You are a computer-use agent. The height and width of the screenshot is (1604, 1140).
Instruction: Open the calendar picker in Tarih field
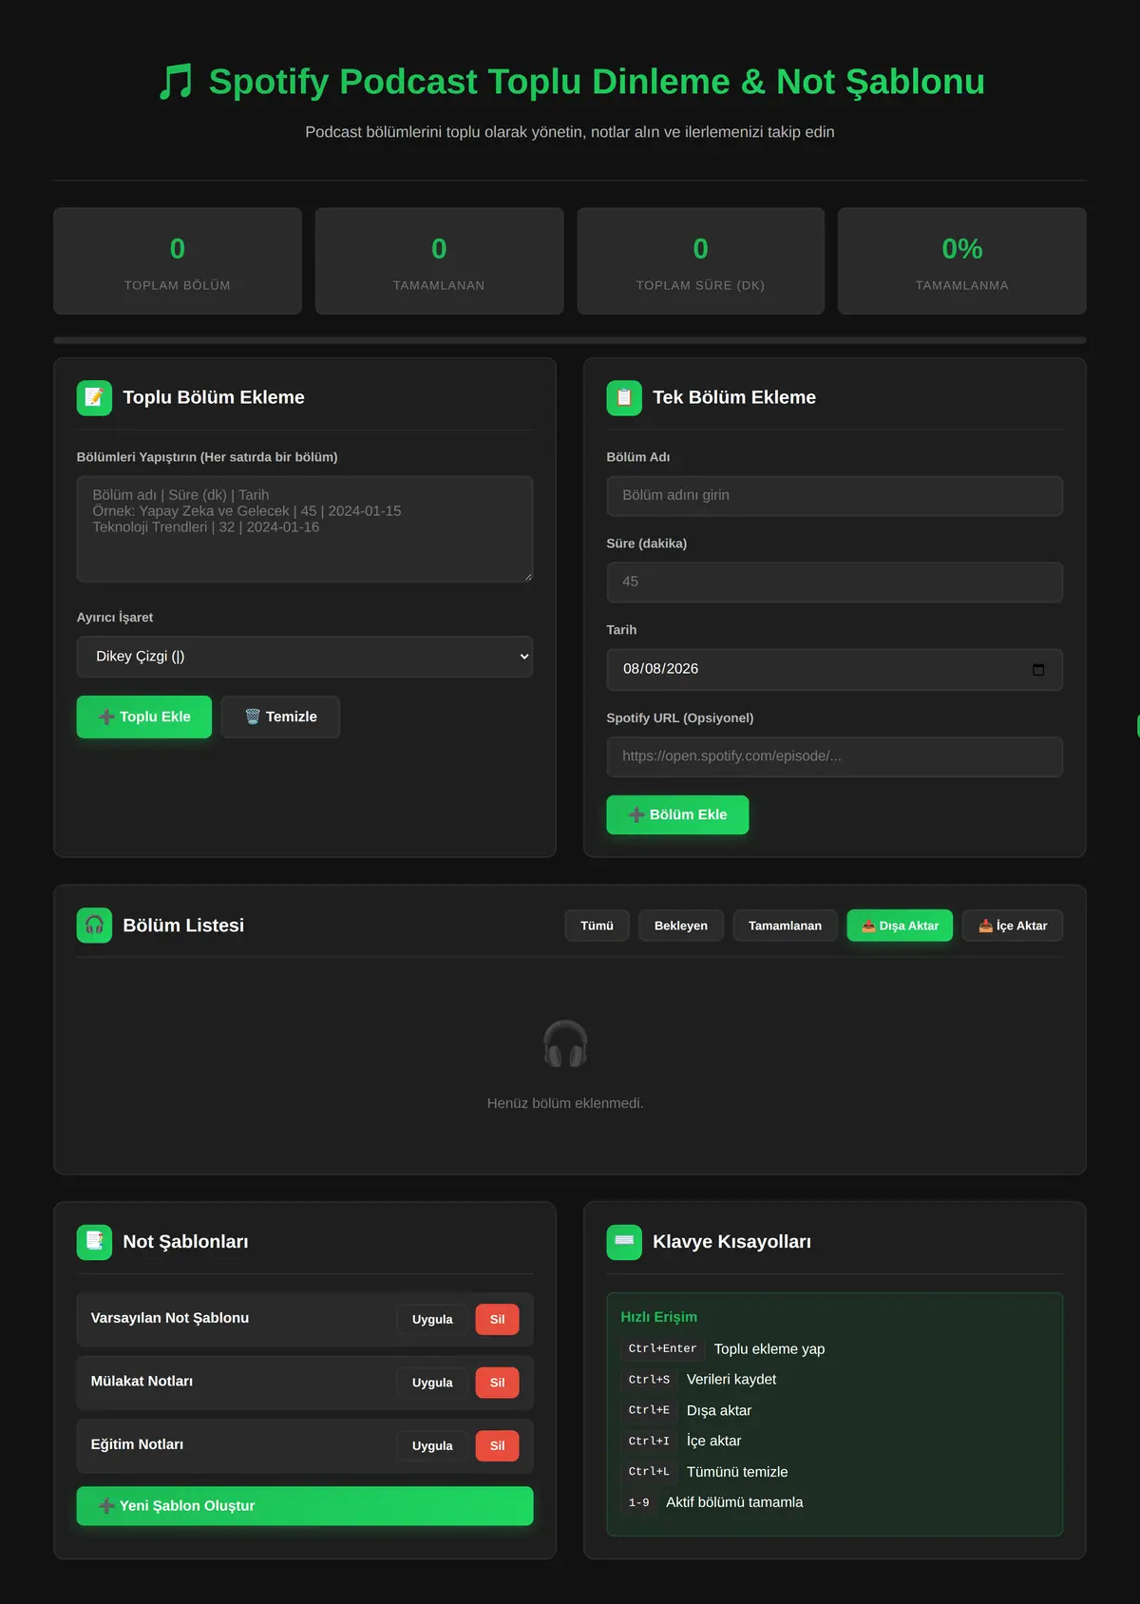tap(1038, 669)
